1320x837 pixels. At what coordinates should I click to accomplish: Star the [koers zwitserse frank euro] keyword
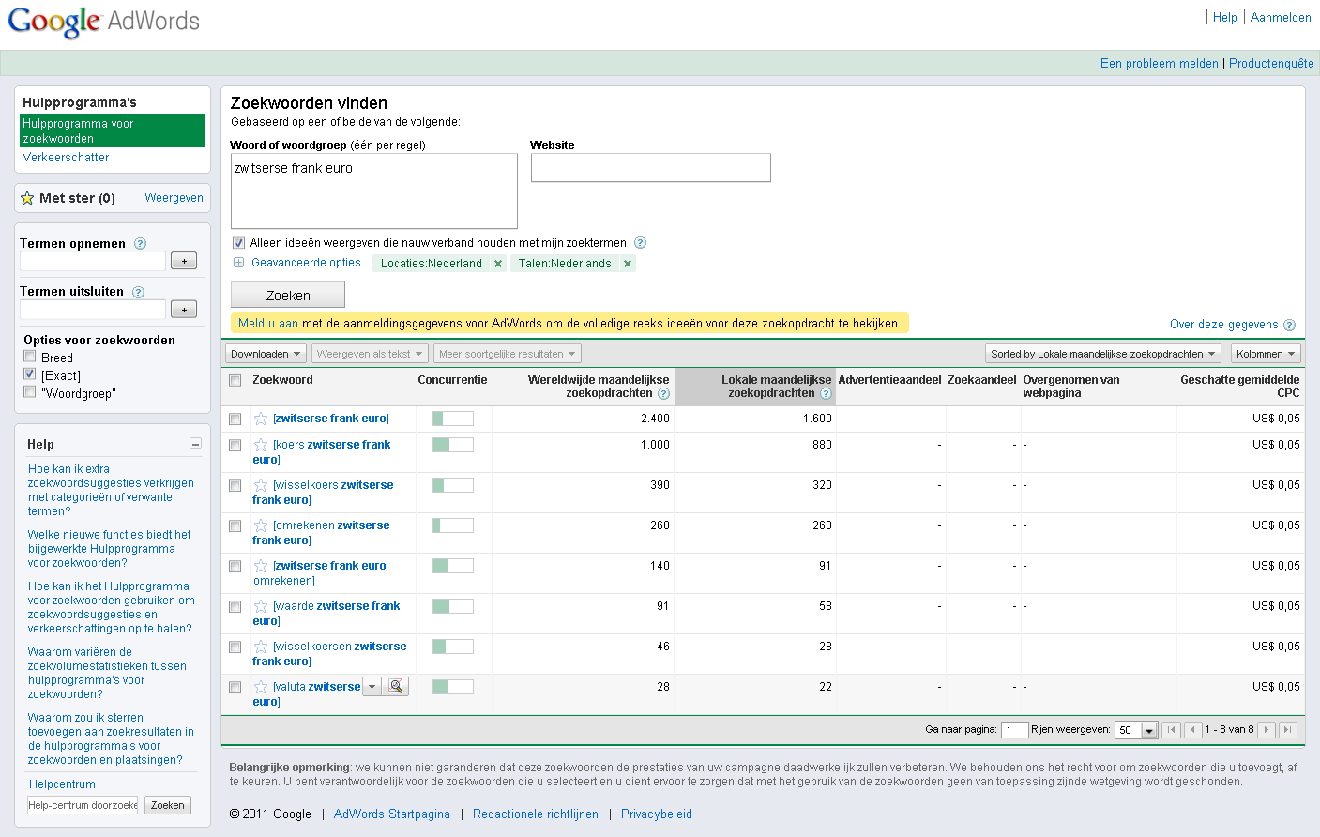(261, 445)
